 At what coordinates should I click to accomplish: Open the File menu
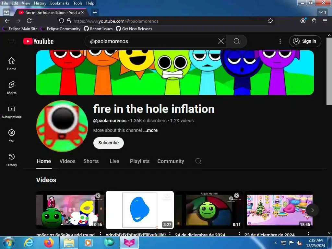click(x=5, y=3)
